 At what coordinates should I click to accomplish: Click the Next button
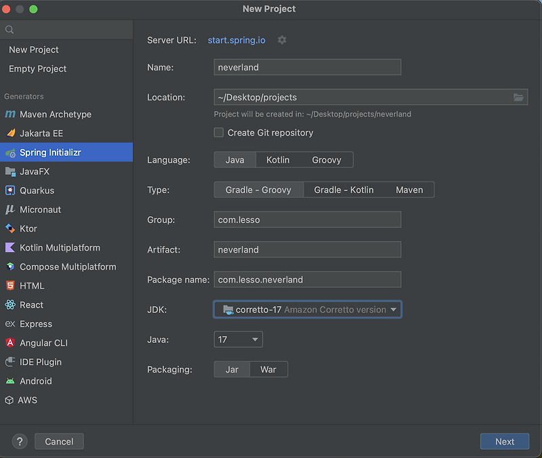[504, 441]
